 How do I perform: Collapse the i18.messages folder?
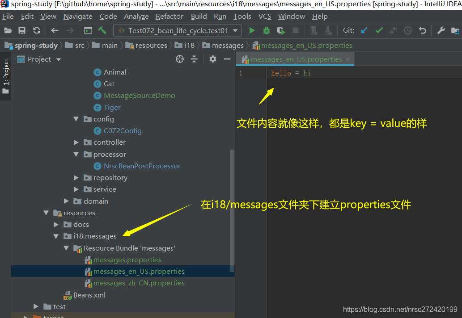(56, 236)
